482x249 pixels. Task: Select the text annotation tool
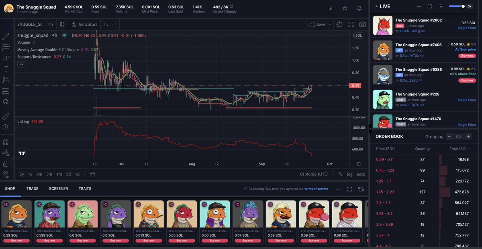pyautogui.click(x=6, y=69)
